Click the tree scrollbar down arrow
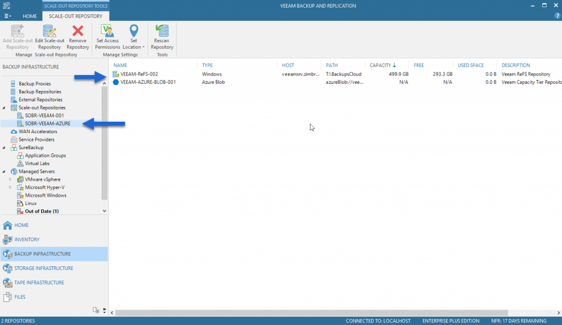The width and height of the screenshot is (562, 325). (x=104, y=211)
